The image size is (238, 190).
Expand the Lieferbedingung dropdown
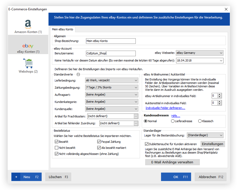pos(112,80)
